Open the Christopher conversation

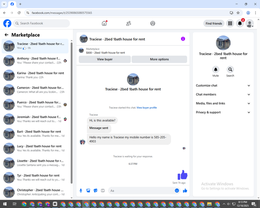click(x=35, y=192)
